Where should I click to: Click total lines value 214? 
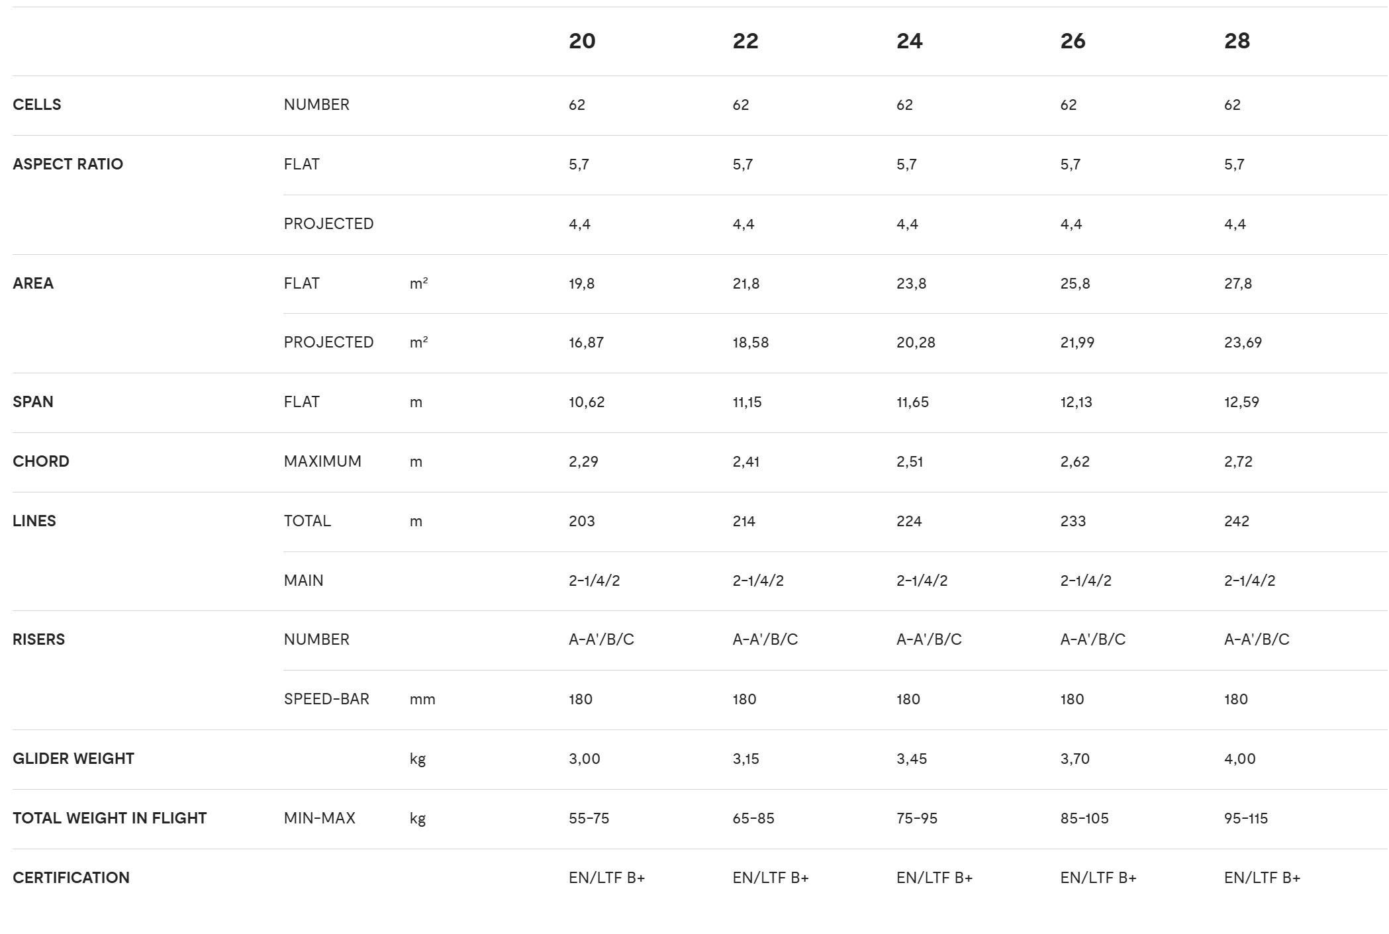(x=744, y=521)
